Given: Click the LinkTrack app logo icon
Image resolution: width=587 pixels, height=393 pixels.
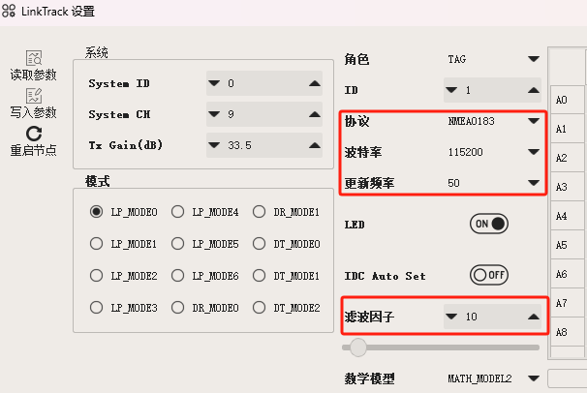Looking at the screenshot, I should click(x=9, y=11).
